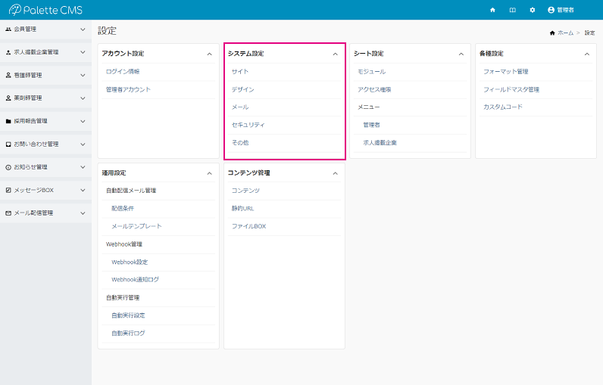Screen dimensions: 603x385
Task: Open the セキュリティ settings link
Action: [x=248, y=125]
